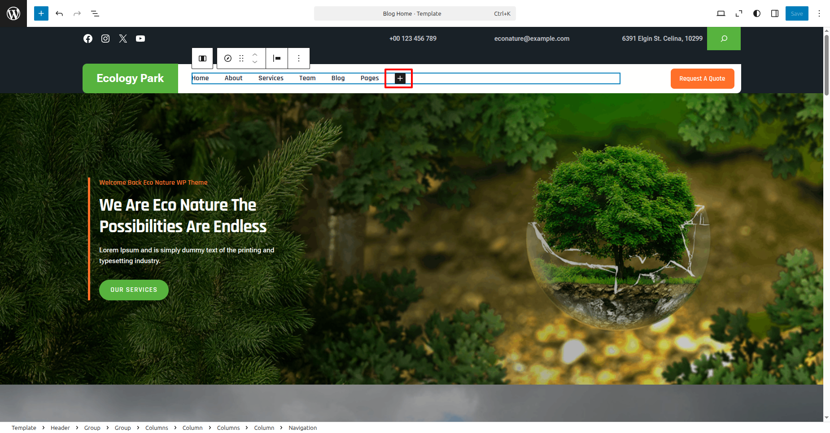Click the OUR SERVICES button
The width and height of the screenshot is (830, 433).
click(x=134, y=290)
